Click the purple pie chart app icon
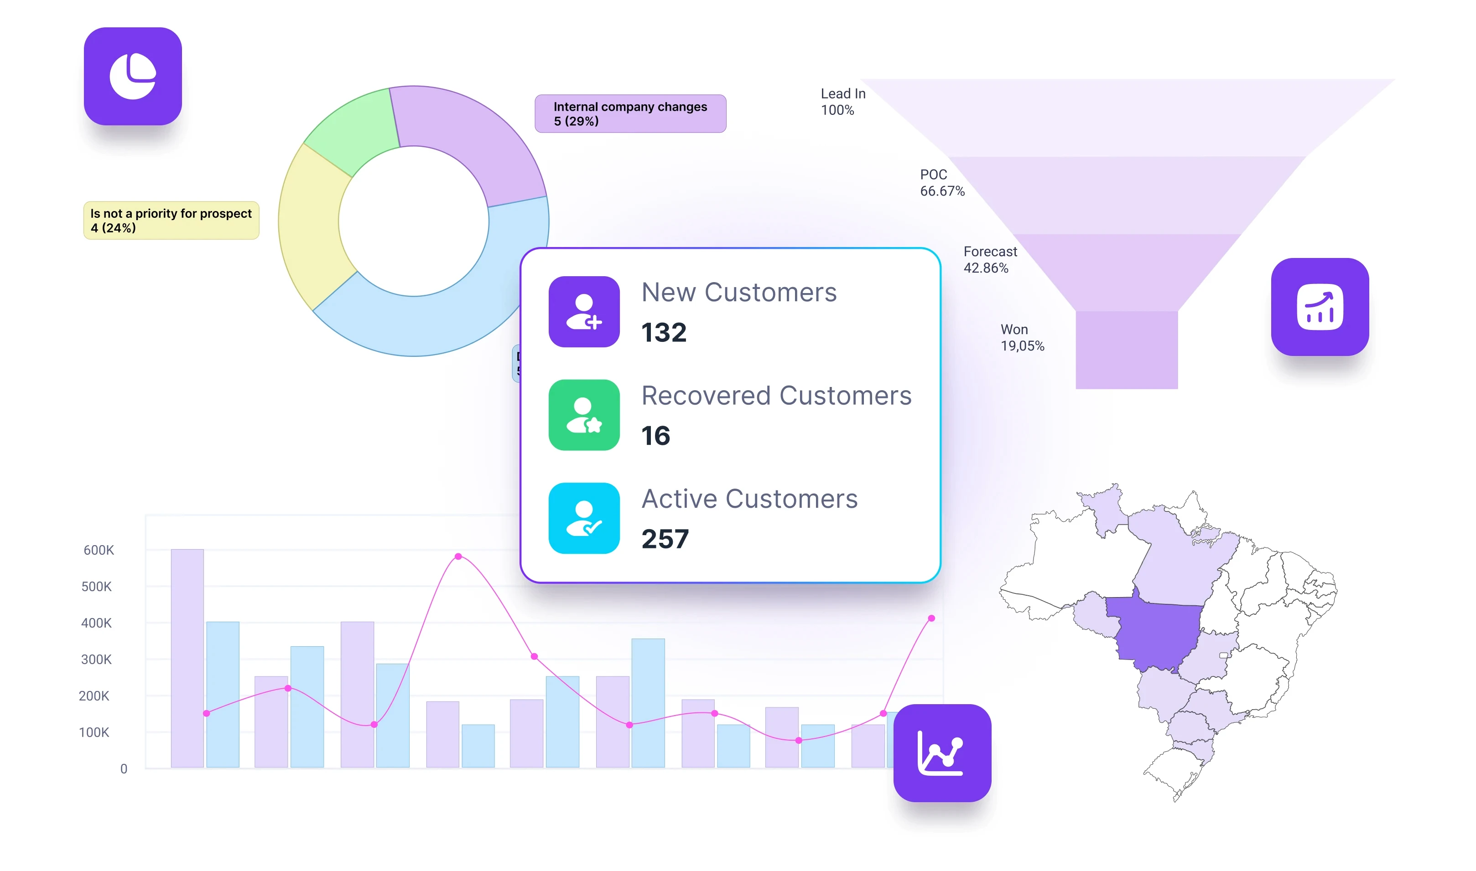The height and width of the screenshot is (871, 1476). (x=133, y=76)
